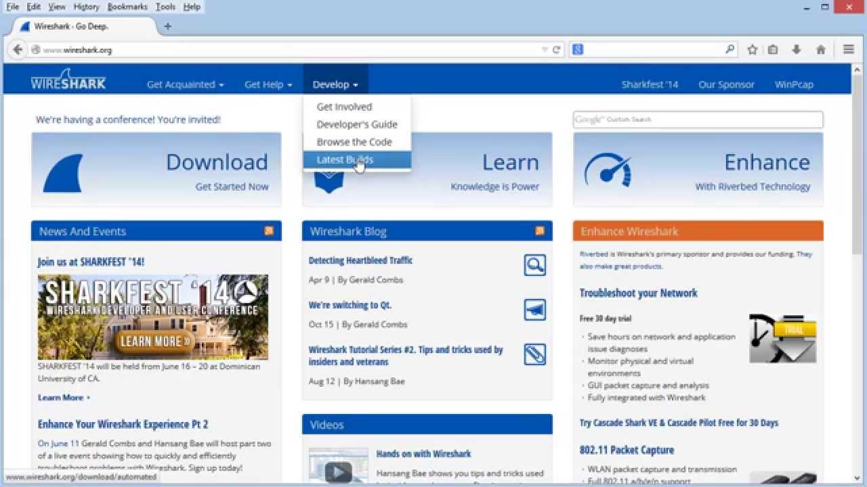The width and height of the screenshot is (867, 487).
Task: Open the Troubleshoot your Network link
Action: 638,293
